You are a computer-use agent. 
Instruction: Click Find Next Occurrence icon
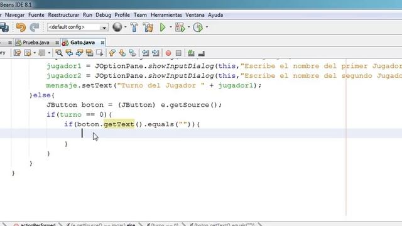click(80, 53)
